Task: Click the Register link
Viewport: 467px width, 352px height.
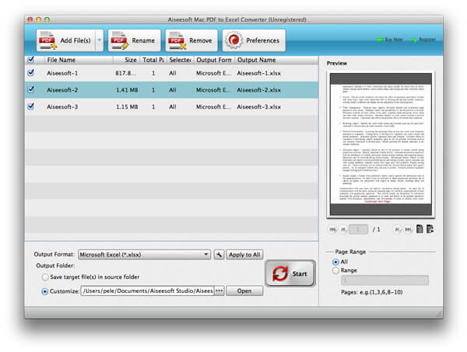Action: coord(423,40)
